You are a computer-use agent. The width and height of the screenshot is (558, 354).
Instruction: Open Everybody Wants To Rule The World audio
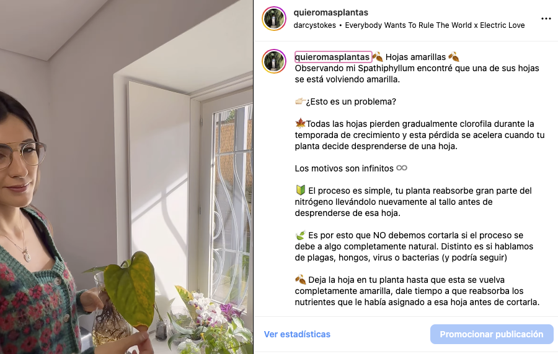[435, 25]
